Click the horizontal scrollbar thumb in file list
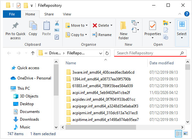This screenshot has height=139, width=192. pyautogui.click(x=101, y=127)
